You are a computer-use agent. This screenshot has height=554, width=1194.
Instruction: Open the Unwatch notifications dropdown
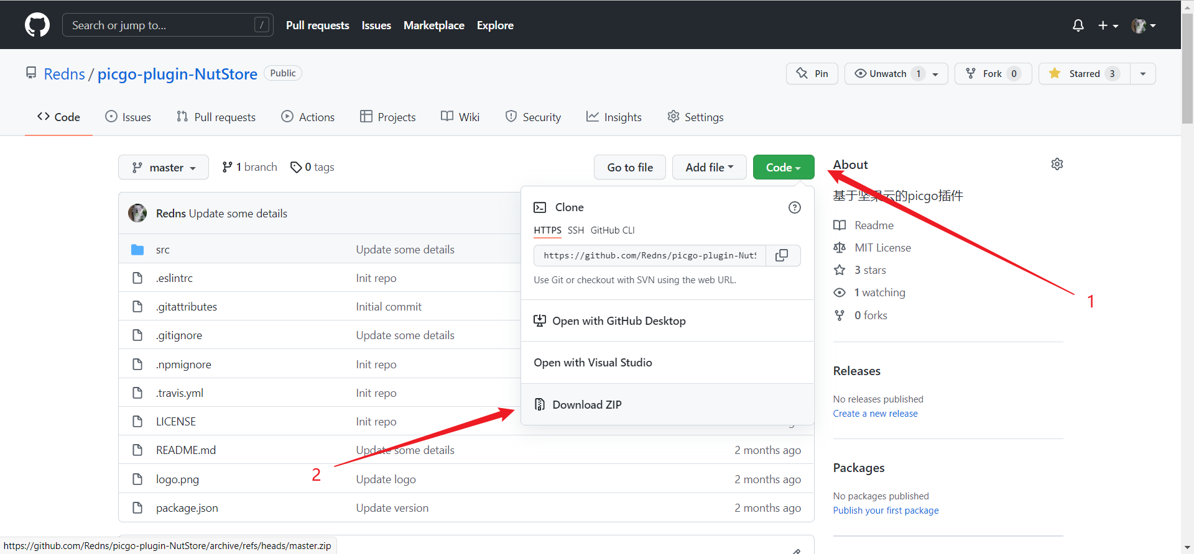[896, 73]
